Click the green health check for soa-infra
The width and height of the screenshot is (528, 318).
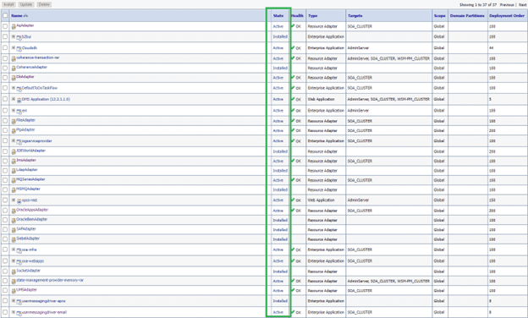[x=293, y=249]
